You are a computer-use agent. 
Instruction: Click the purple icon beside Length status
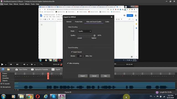(157, 92)
